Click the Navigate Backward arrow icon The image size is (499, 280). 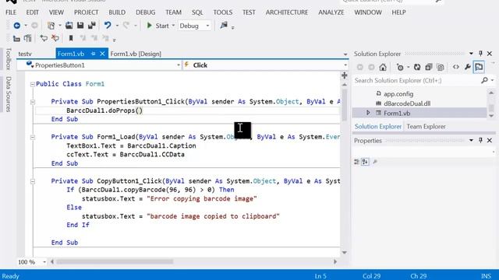[17, 26]
